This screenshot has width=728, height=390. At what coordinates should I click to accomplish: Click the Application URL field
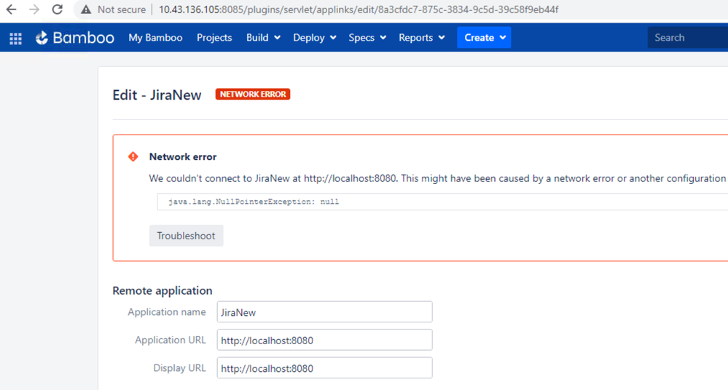coord(324,340)
